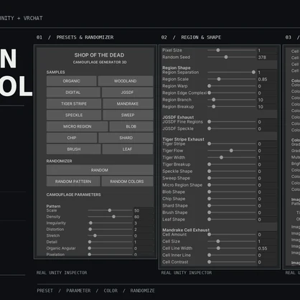Click the RANDOM randomizer button
Image resolution: width=300 pixels, height=300 pixels.
tap(100, 170)
